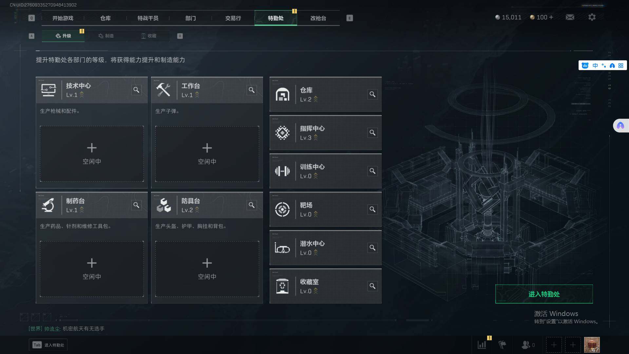Open the 交易行 tab
Image resolution: width=629 pixels, height=354 pixels.
[233, 18]
